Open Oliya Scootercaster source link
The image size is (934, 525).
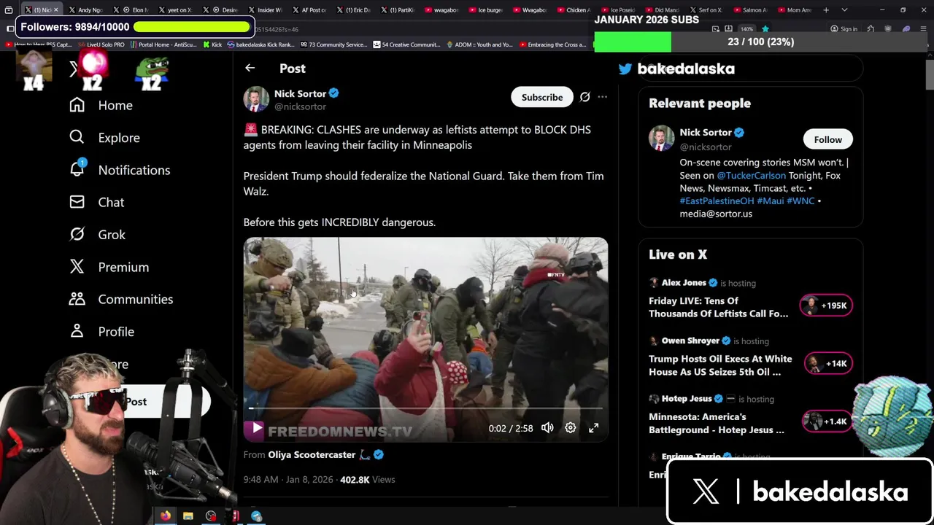tap(312, 454)
